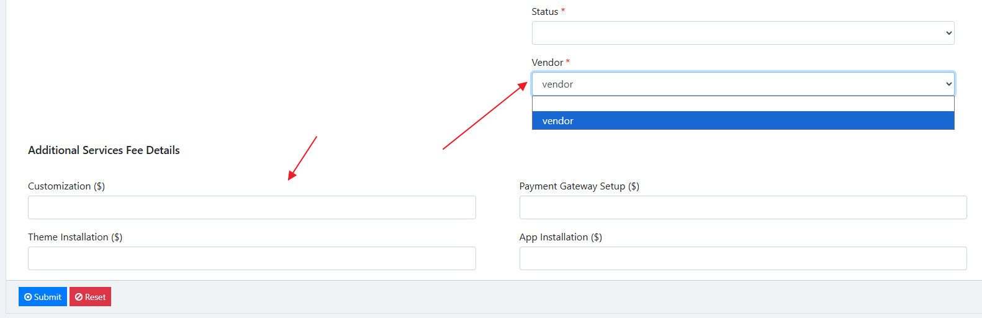
Task: Click the Customization ($) label text
Action: click(66, 186)
